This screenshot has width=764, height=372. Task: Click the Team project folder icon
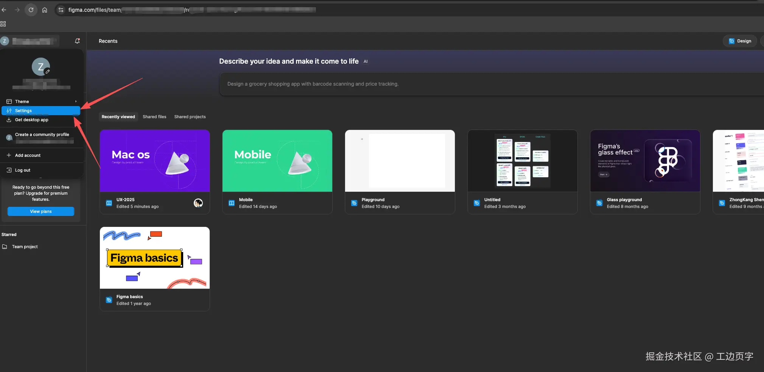pyautogui.click(x=5, y=247)
